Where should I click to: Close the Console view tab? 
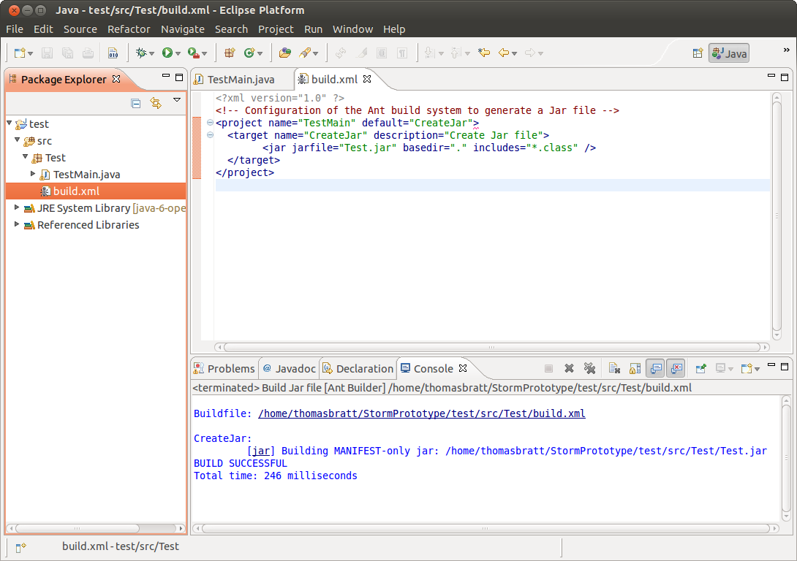[463, 368]
